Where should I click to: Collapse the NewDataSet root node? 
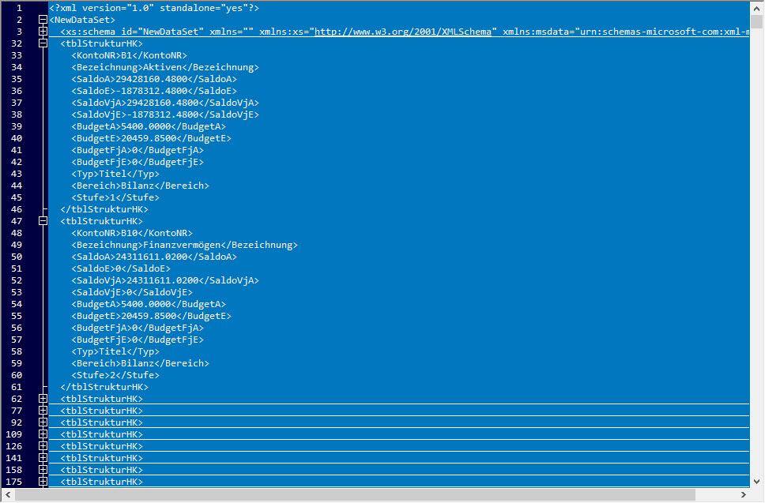(43, 20)
